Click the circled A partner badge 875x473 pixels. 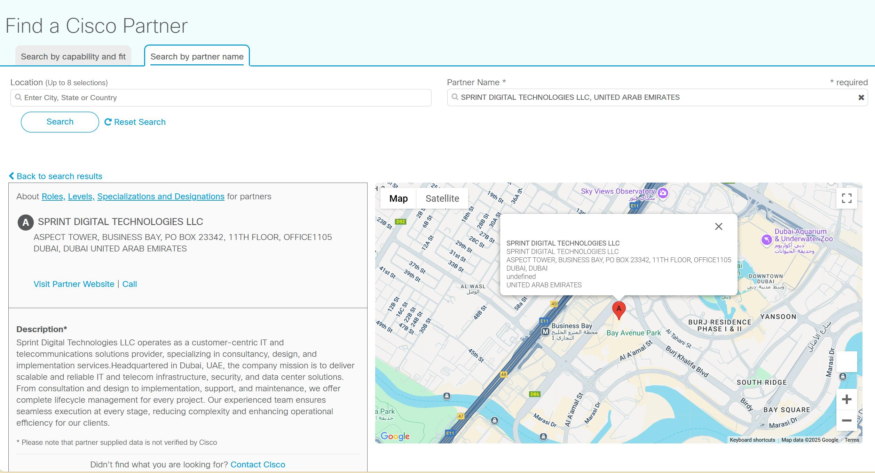pyautogui.click(x=25, y=223)
